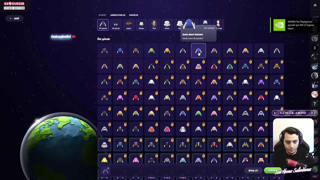Open the Animasyonlar tab
Screen dimensions: 320x180
click(118, 15)
